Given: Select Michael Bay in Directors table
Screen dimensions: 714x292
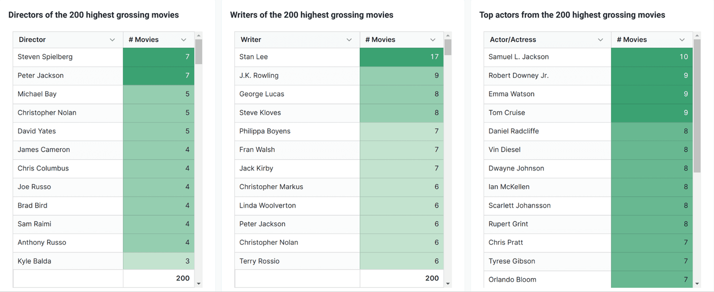Looking at the screenshot, I should 68,94.
